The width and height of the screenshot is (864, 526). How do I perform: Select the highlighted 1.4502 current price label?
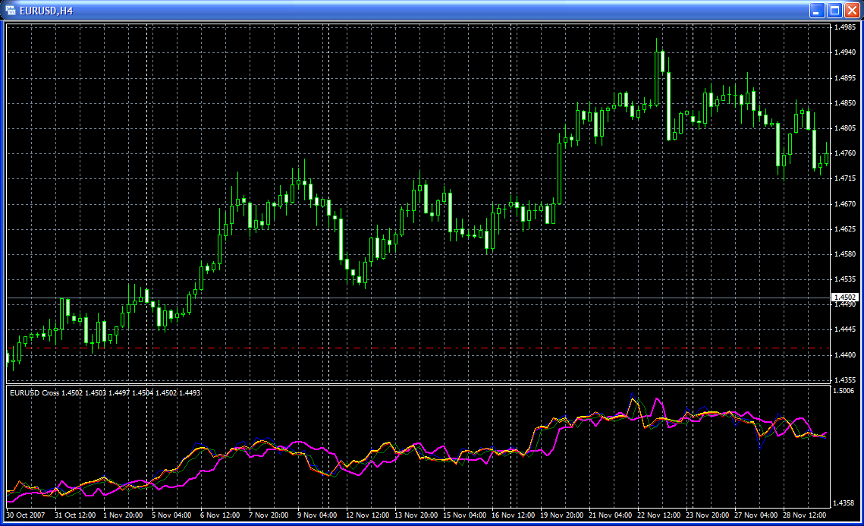[844, 297]
